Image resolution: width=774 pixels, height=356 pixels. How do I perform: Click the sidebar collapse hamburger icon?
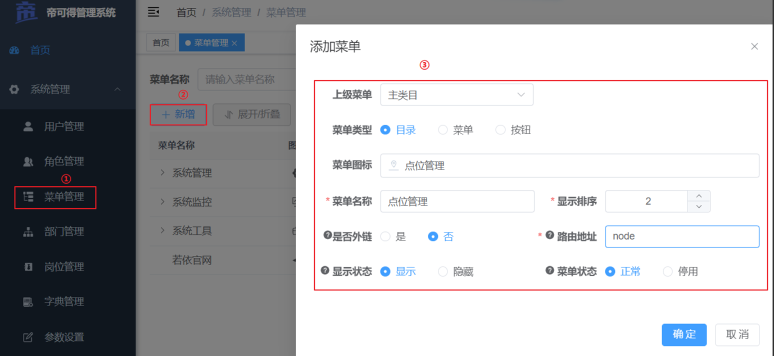click(153, 12)
